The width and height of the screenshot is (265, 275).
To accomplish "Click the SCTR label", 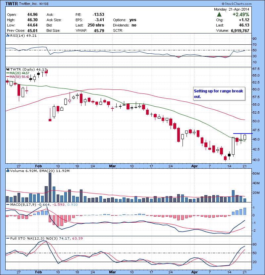I will [x=118, y=30].
